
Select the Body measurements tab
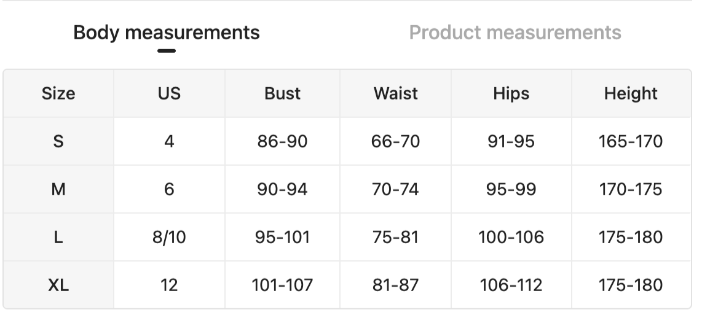pyautogui.click(x=166, y=33)
